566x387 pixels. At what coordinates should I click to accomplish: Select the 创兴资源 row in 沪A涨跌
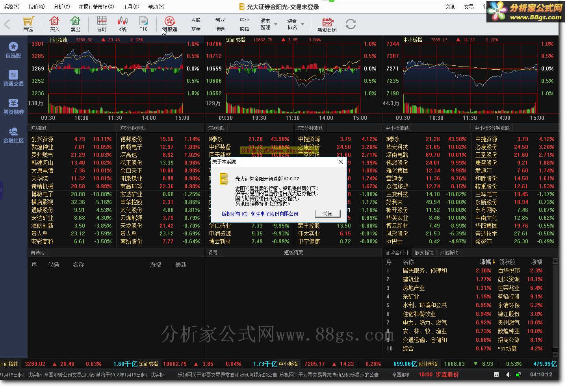72,139
